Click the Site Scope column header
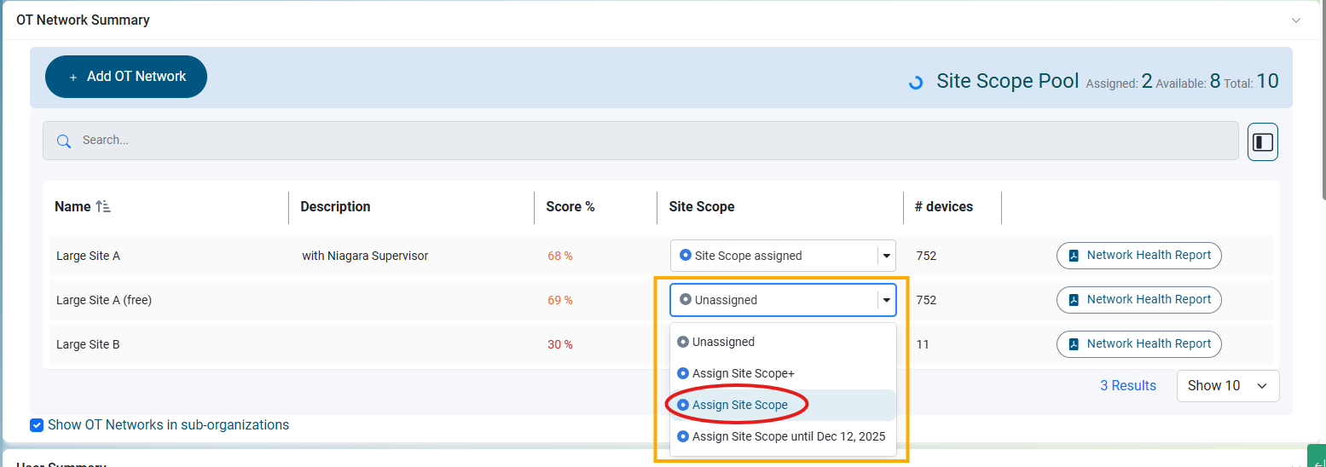 click(702, 207)
